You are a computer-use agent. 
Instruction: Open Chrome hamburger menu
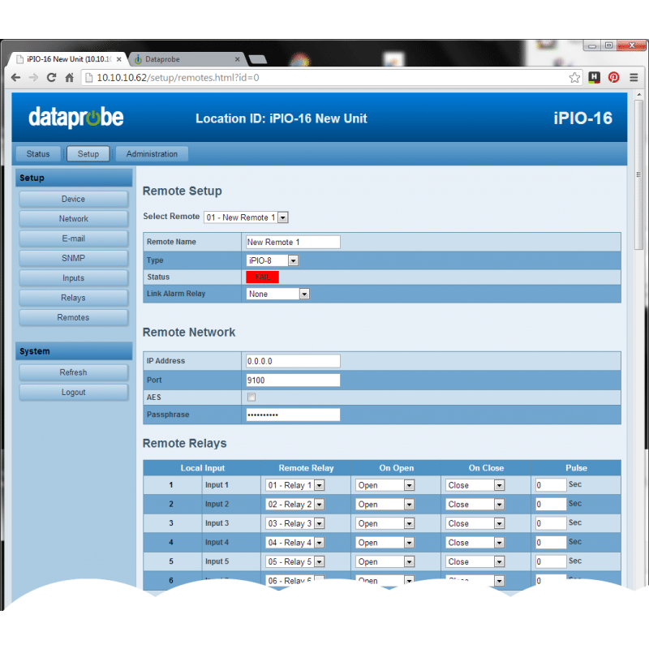[634, 77]
